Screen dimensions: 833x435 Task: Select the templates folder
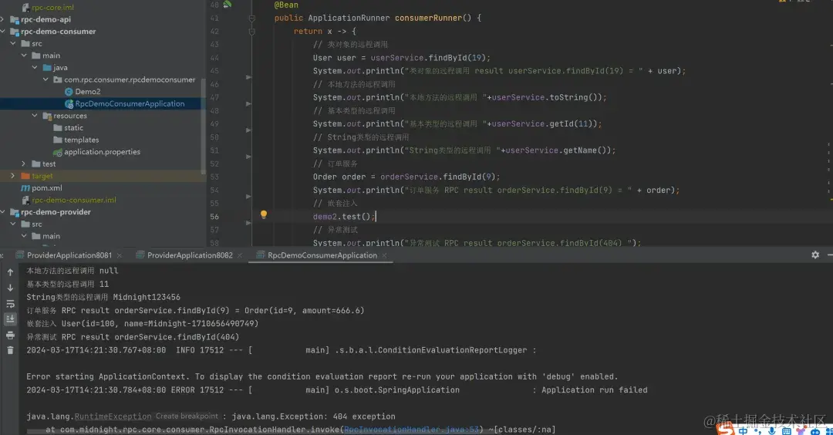[x=81, y=140]
